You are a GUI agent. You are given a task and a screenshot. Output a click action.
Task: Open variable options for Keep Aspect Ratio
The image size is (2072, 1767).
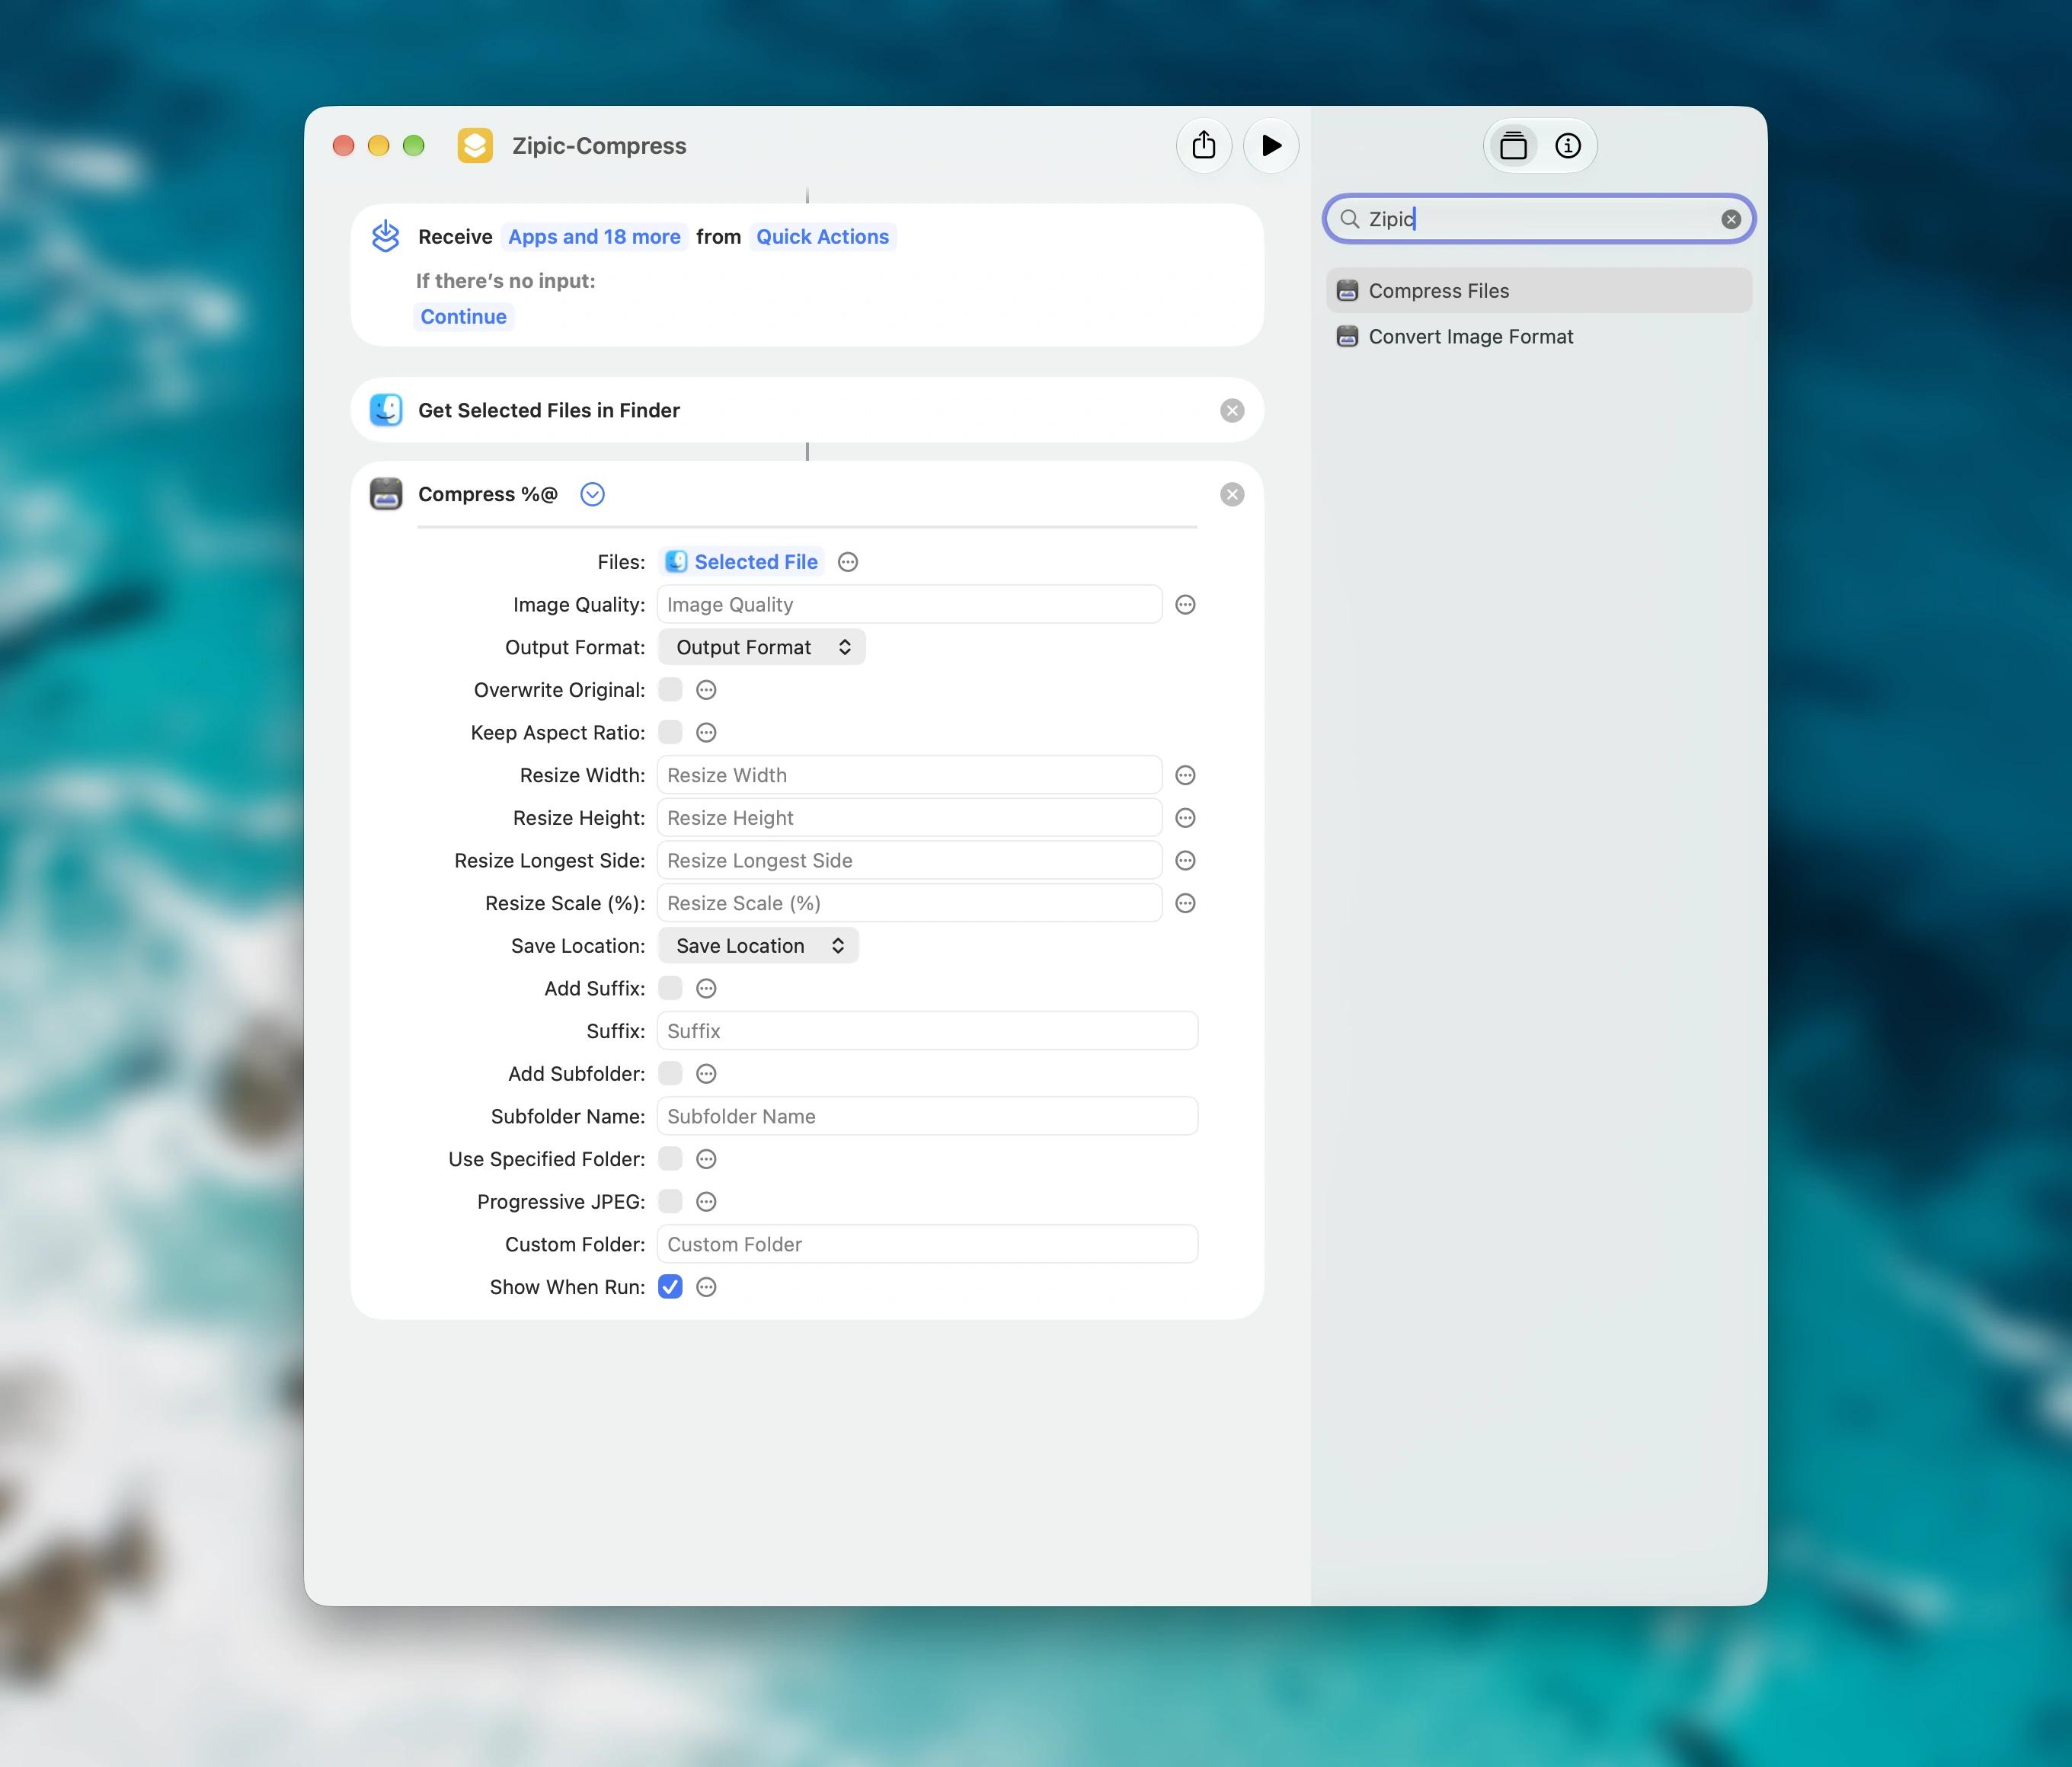pos(706,733)
